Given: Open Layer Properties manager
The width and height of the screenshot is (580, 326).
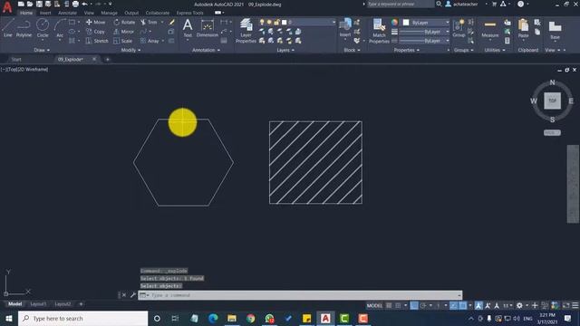Looking at the screenshot, I should point(246,31).
